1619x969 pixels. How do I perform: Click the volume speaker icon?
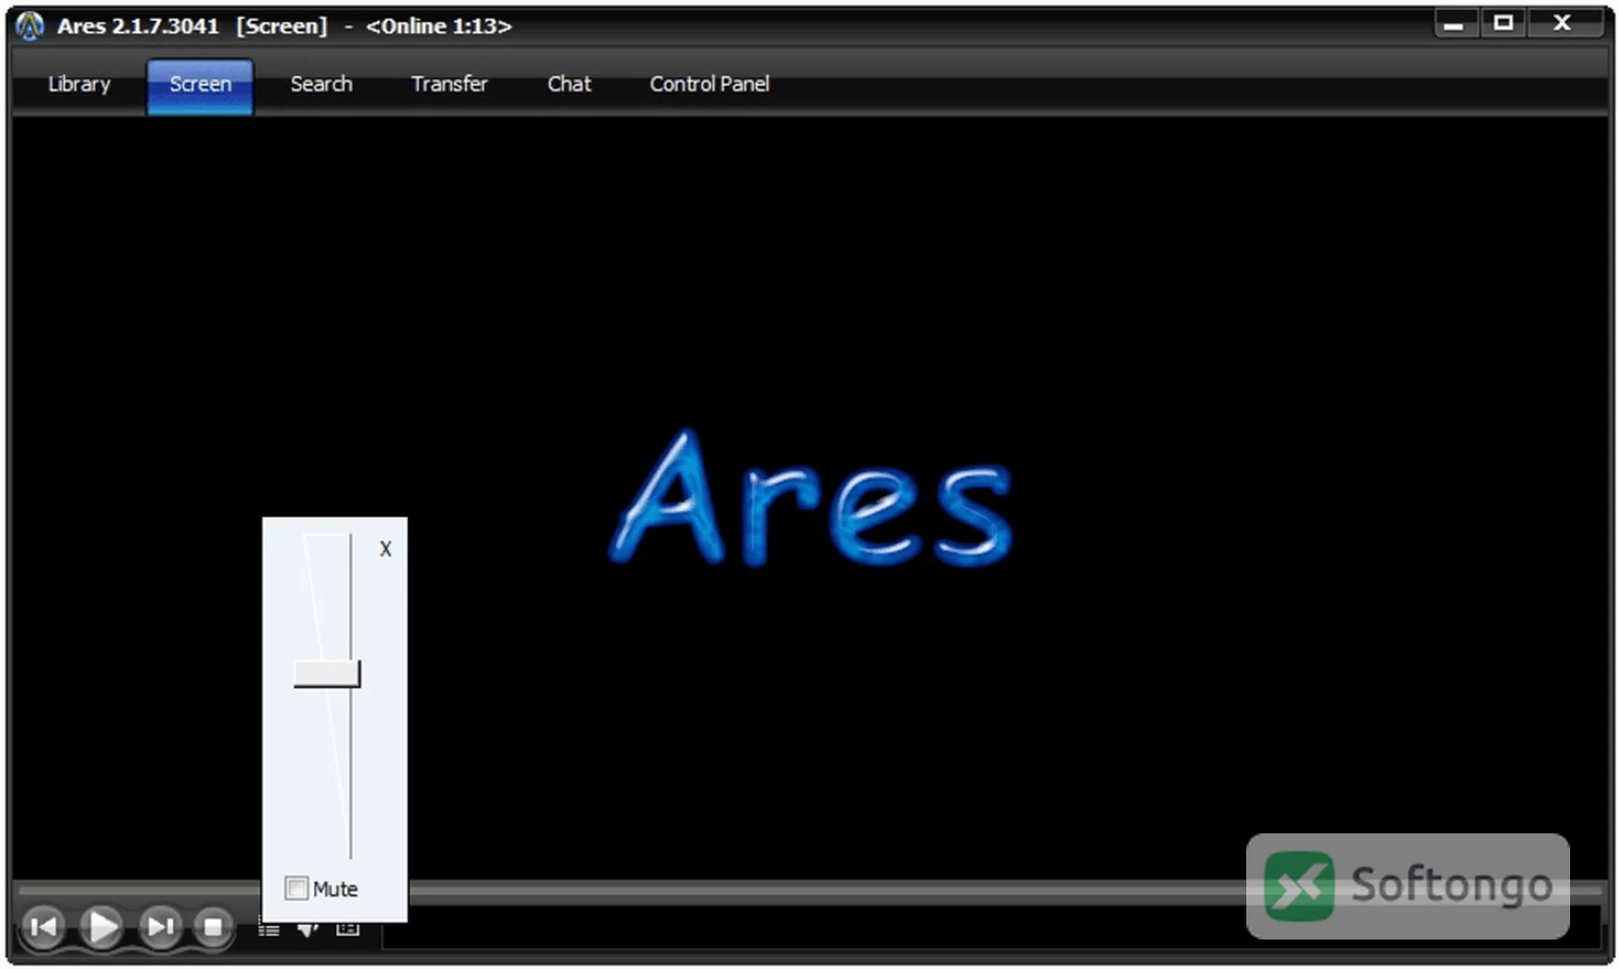click(x=308, y=929)
